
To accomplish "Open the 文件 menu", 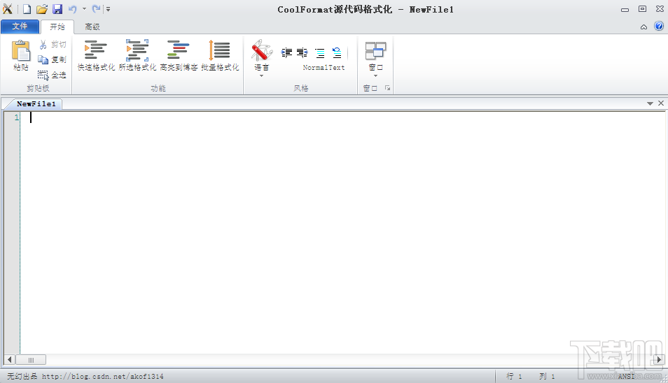I will coord(20,27).
